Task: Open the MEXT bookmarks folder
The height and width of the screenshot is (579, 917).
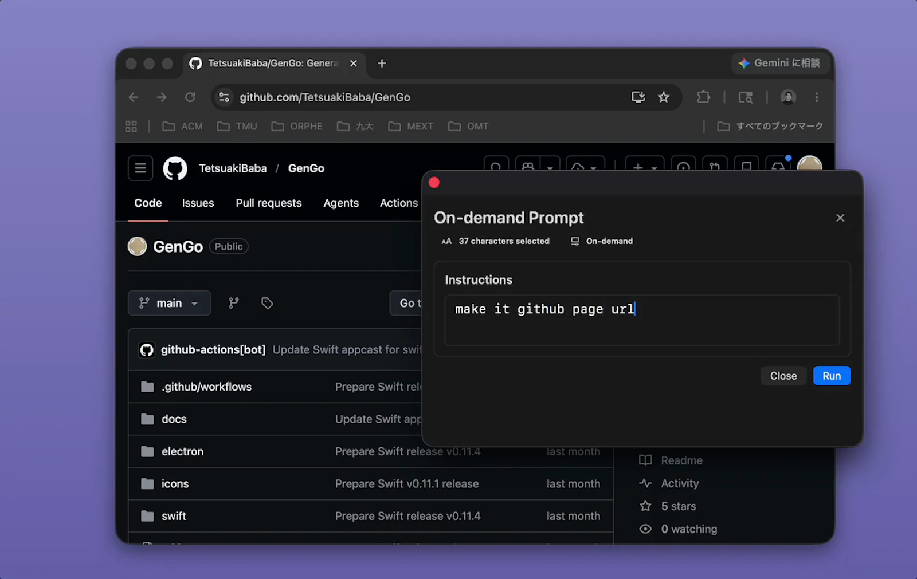Action: pos(411,126)
